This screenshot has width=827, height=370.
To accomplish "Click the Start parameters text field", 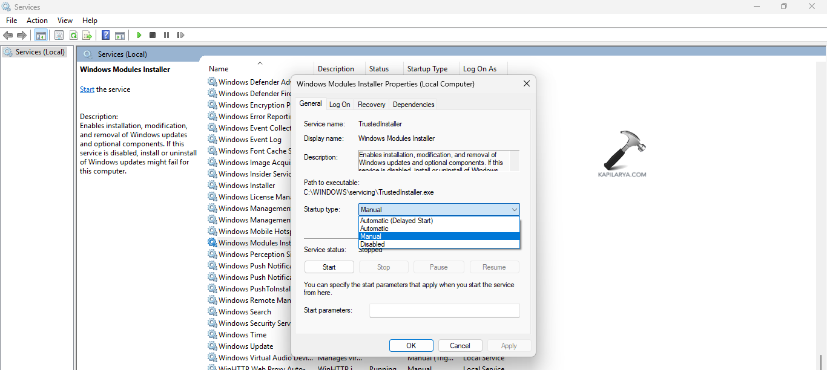I will tap(444, 310).
